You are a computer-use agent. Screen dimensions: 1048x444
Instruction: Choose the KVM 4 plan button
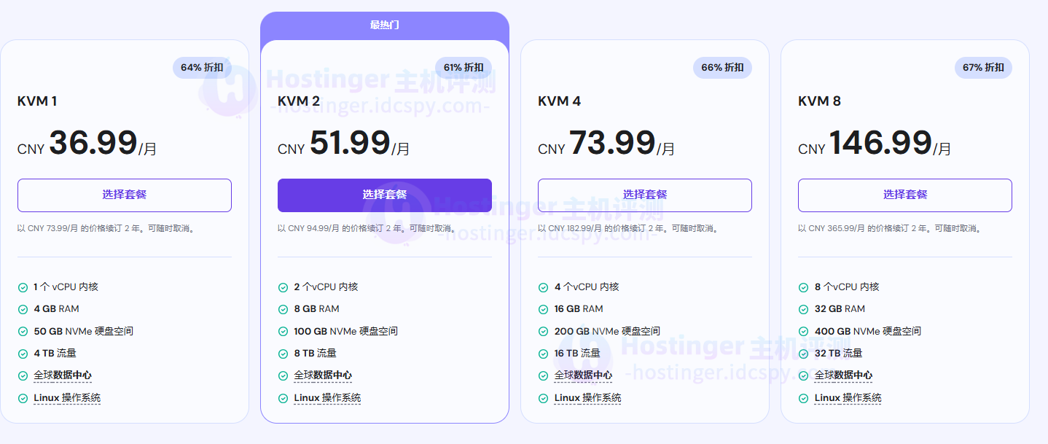click(644, 195)
